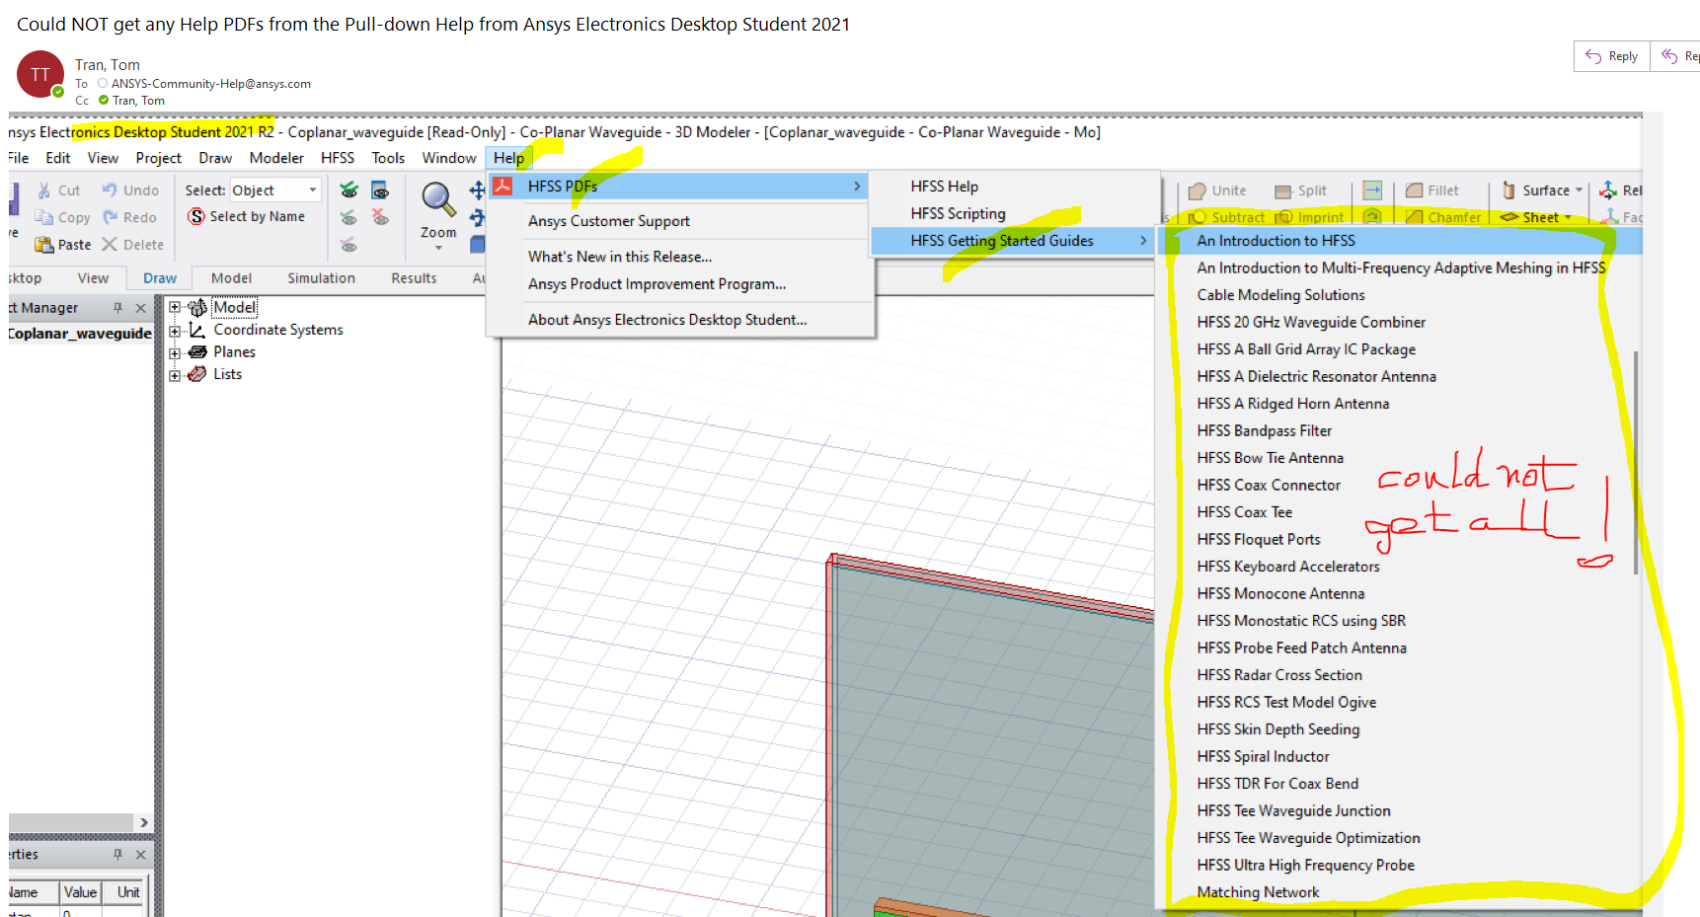Expand the Coordinate Systems tree node
Screen dimensions: 1700x917
click(x=175, y=331)
